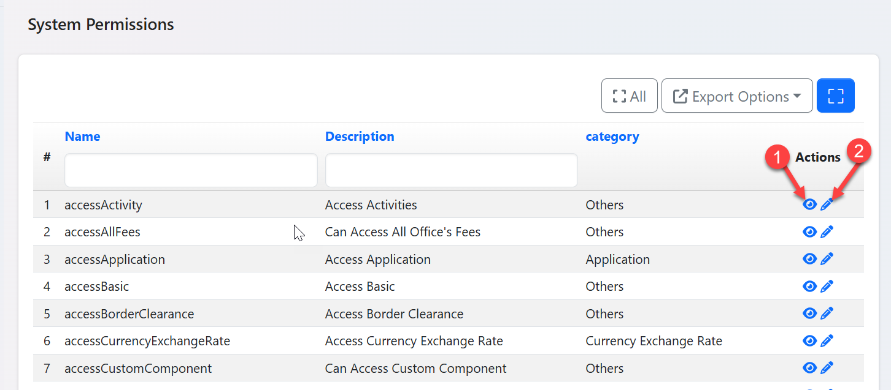The width and height of the screenshot is (891, 390).
Task: View the accessBasic permission details
Action: (809, 286)
